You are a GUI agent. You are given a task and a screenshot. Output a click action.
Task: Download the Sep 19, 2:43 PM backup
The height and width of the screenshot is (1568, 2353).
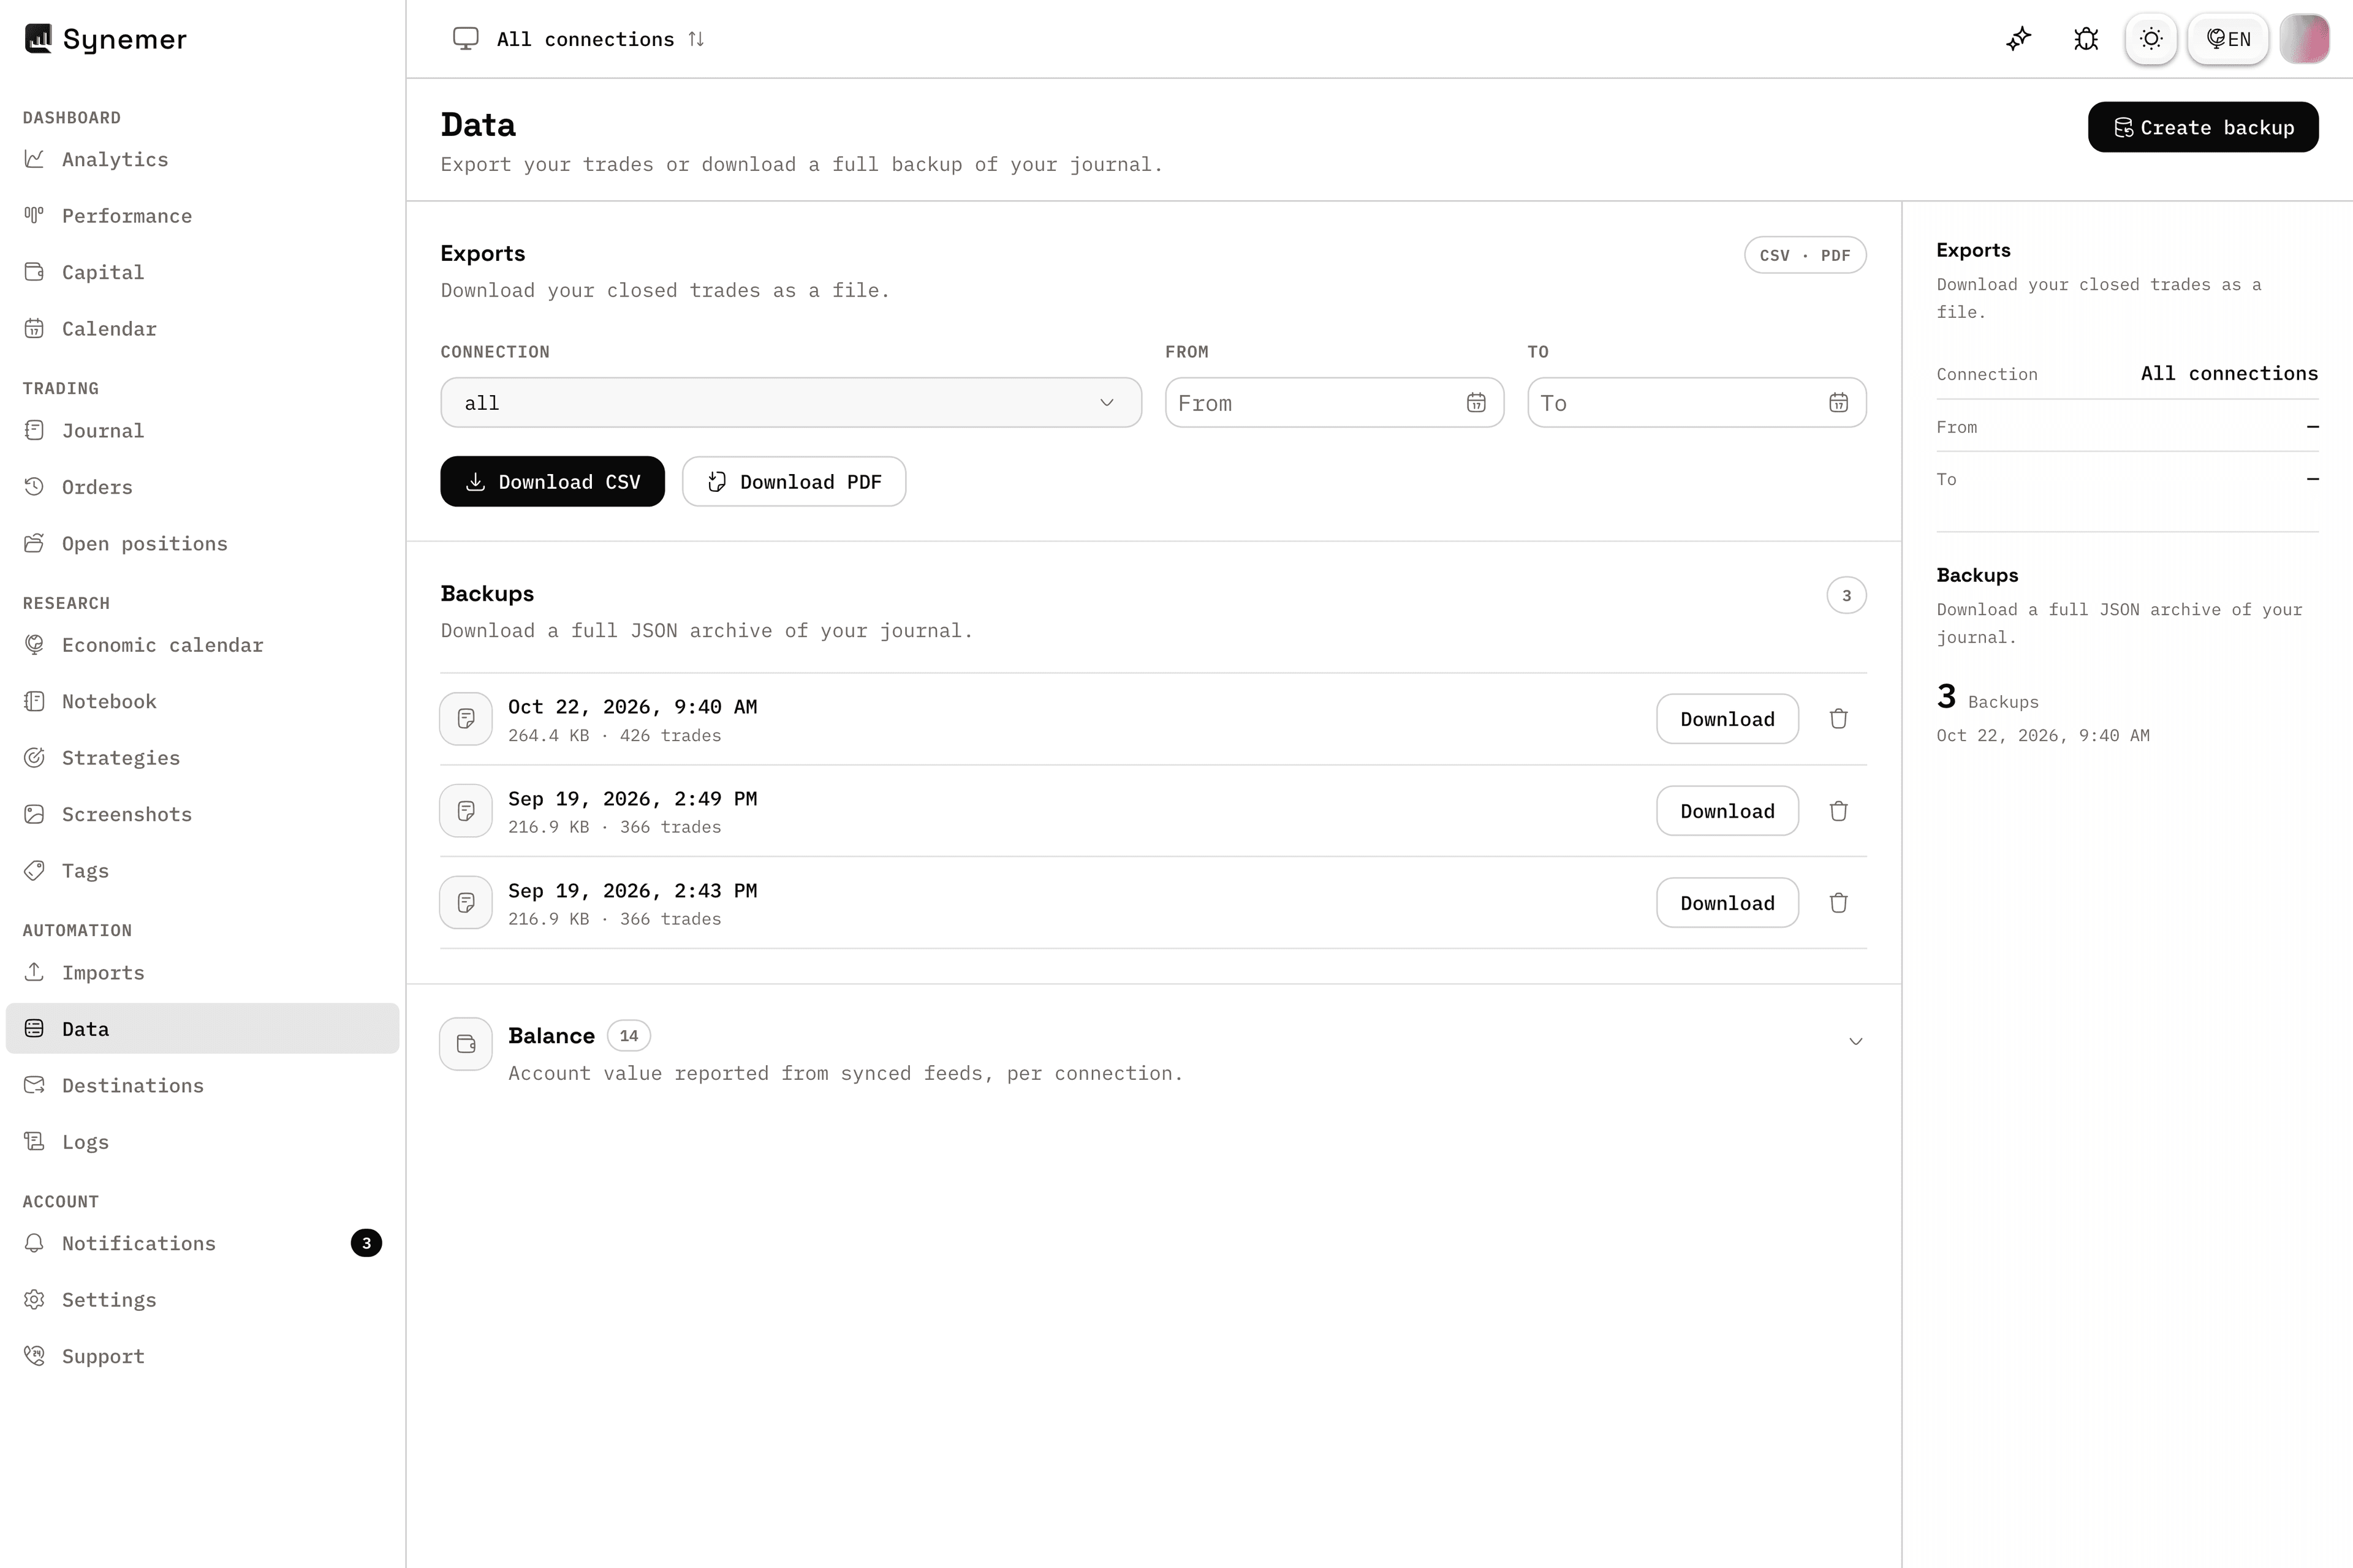pyautogui.click(x=1727, y=903)
